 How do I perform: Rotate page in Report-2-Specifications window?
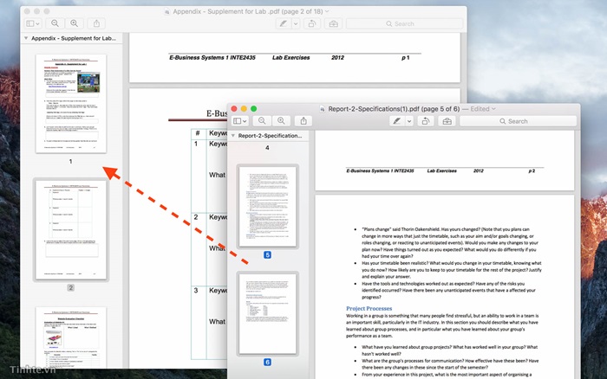(426, 121)
